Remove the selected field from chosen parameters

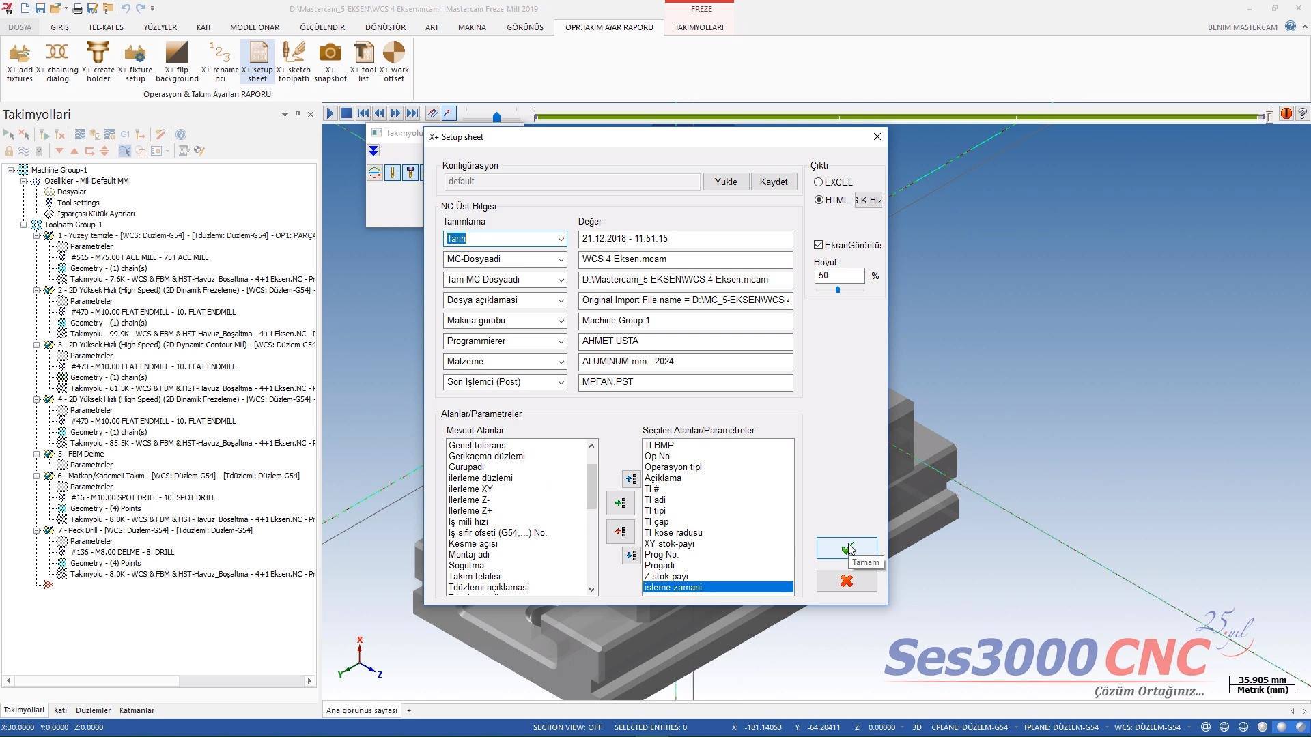[620, 532]
